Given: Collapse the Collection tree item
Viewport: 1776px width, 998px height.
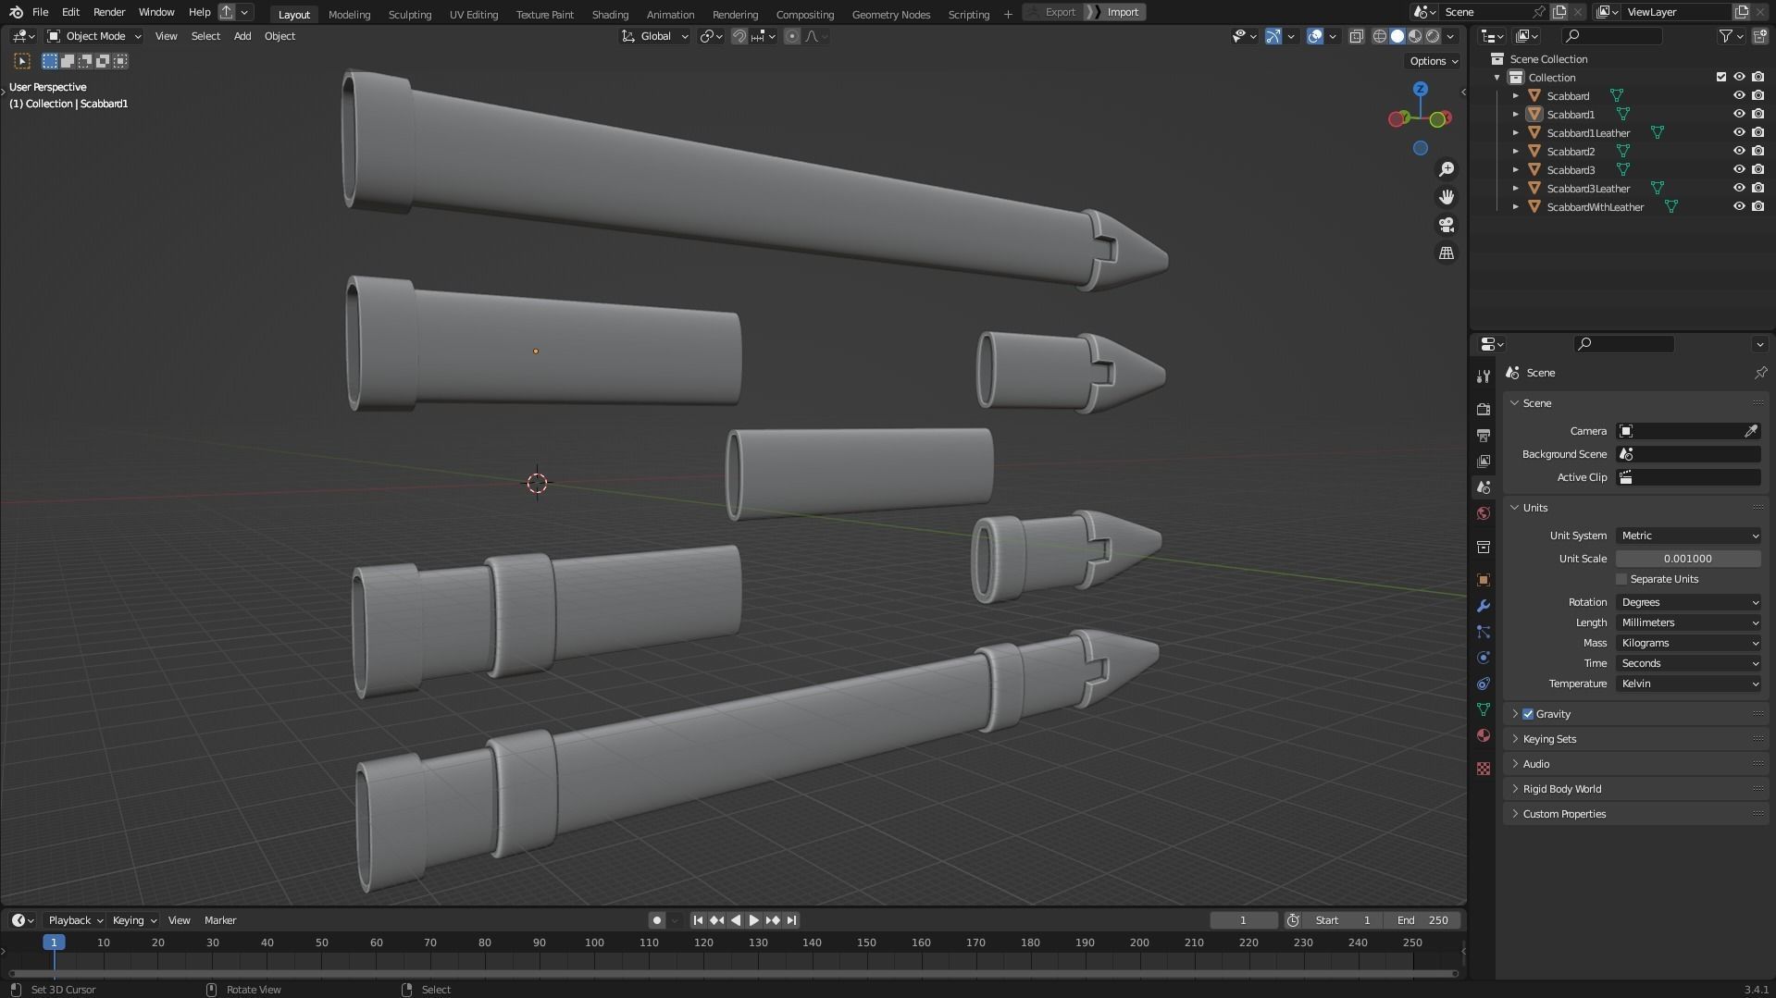Looking at the screenshot, I should [x=1497, y=78].
